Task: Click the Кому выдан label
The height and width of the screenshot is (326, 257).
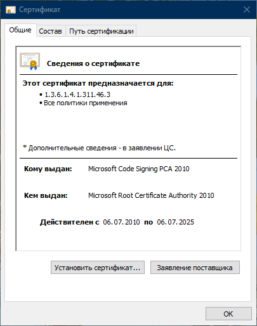Action: coord(48,169)
